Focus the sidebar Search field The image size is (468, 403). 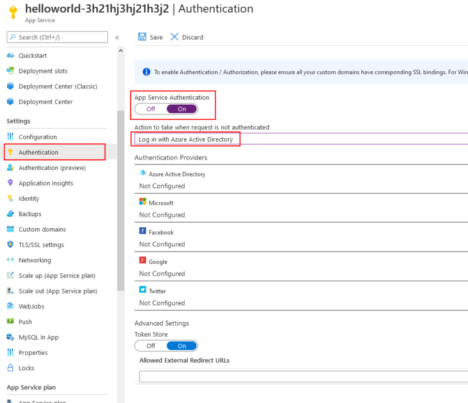(x=57, y=37)
